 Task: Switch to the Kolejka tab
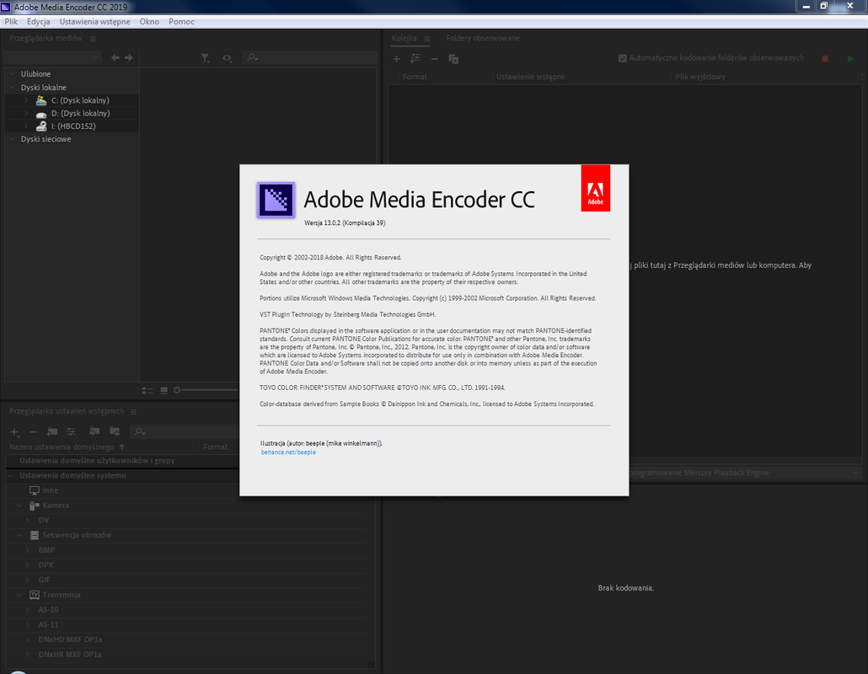pyautogui.click(x=405, y=38)
